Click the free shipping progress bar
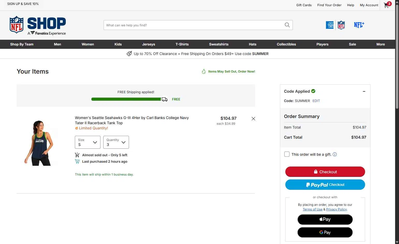Viewport: 399px width, 244px height. tap(126, 99)
